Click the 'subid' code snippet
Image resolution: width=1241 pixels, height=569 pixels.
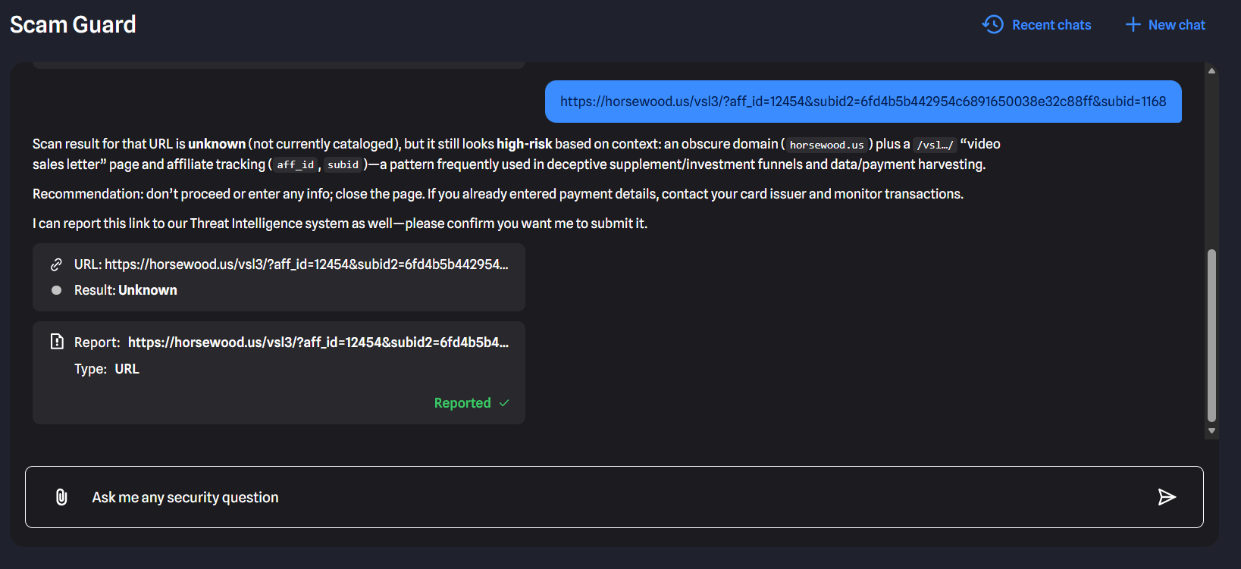(x=343, y=164)
